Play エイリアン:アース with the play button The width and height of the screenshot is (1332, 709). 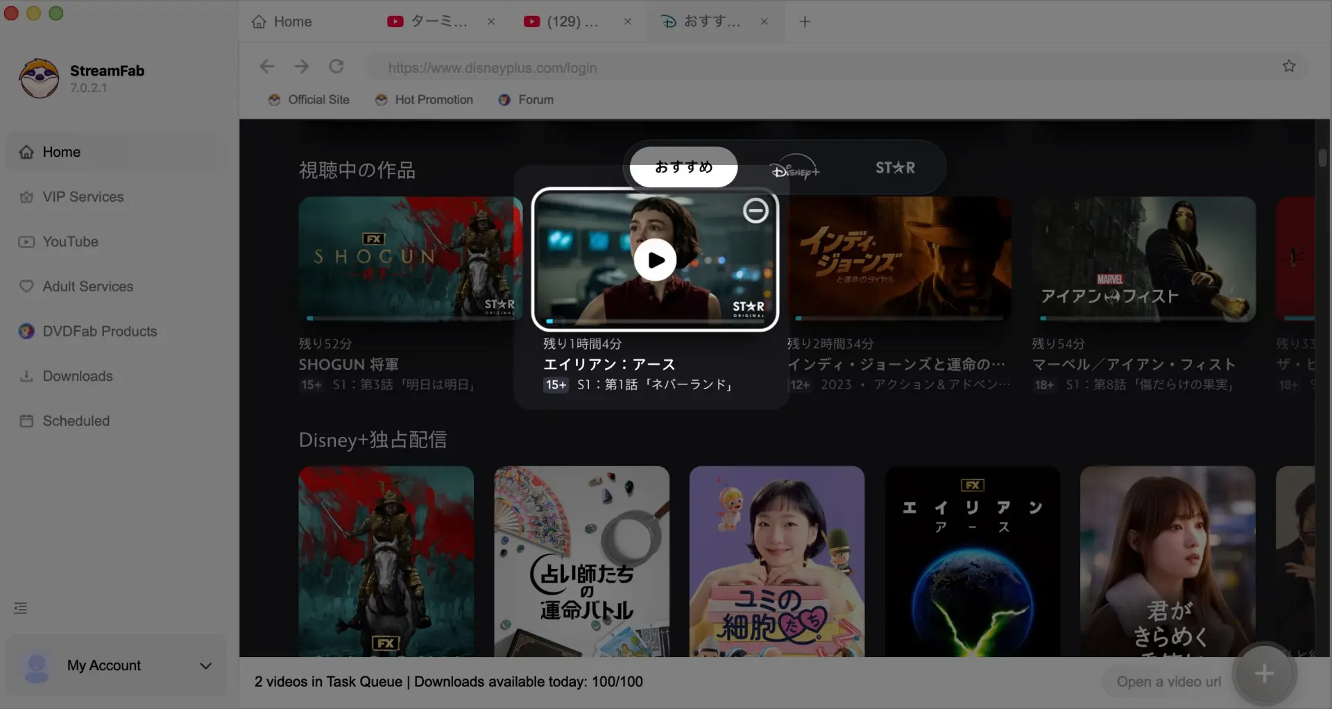(655, 259)
